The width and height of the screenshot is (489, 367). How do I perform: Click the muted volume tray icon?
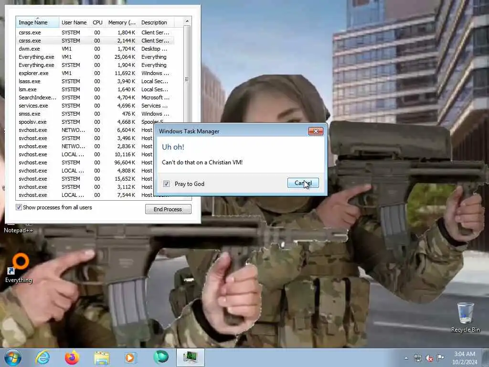pos(429,358)
